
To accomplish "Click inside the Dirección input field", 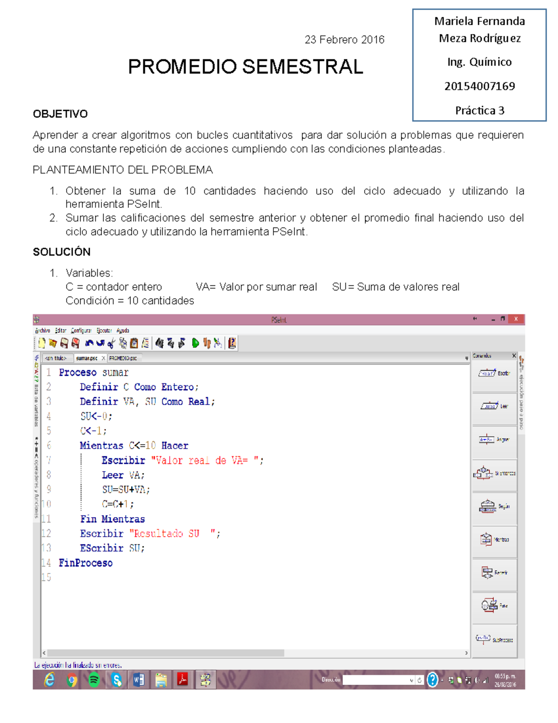I will point(377,680).
